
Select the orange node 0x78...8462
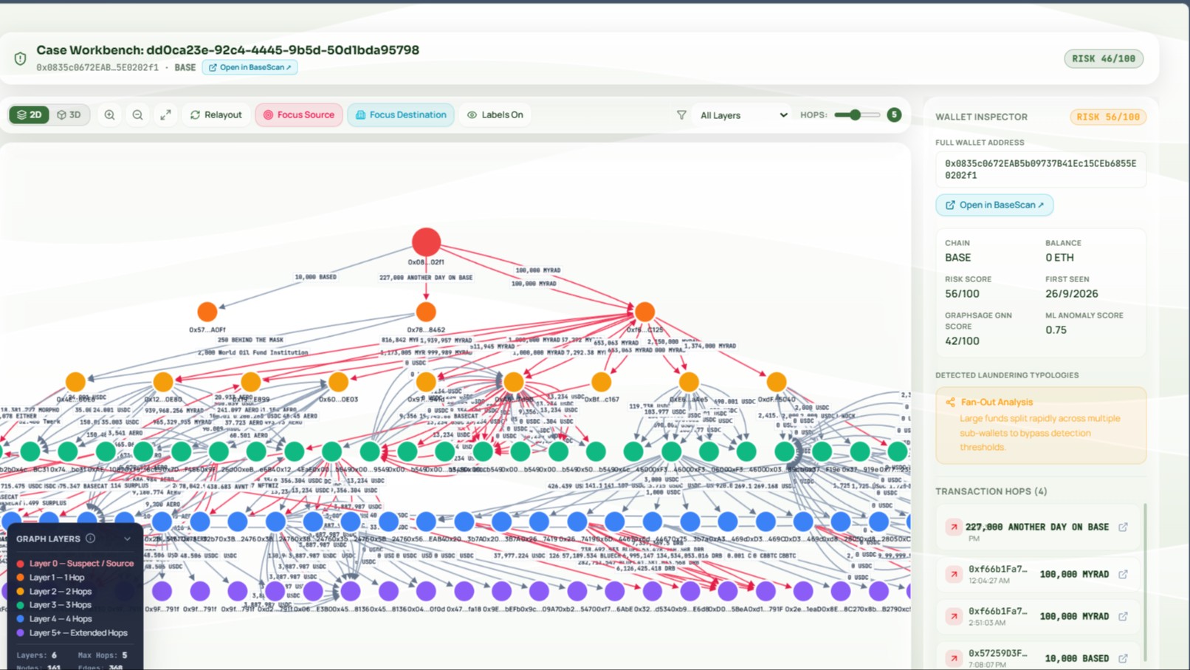[x=426, y=312]
